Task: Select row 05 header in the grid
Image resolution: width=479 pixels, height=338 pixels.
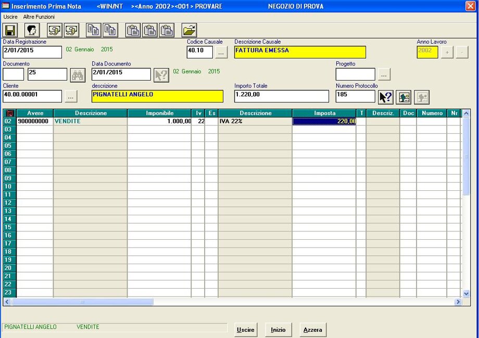Action: [8, 146]
